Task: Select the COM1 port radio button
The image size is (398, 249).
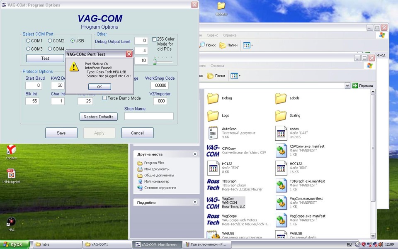Action: coord(28,41)
